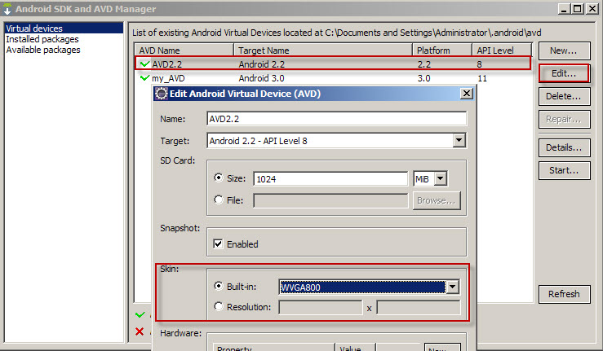The image size is (603, 351).
Task: Select the AVD2.2 row name
Action: point(167,64)
